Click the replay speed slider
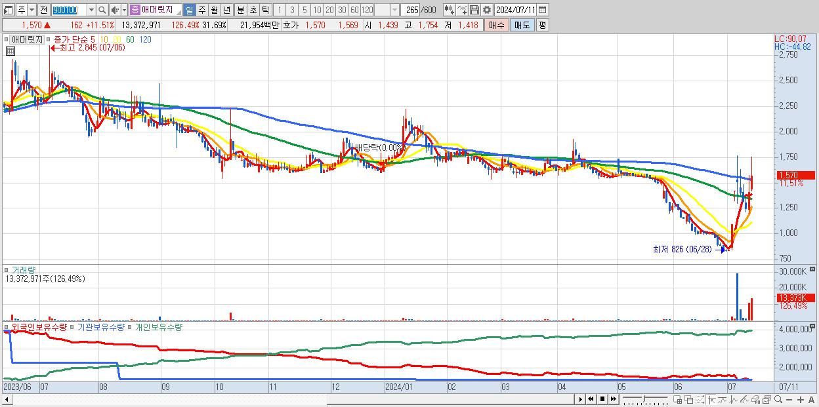Viewport: 819px width, 407px height. tap(646, 399)
